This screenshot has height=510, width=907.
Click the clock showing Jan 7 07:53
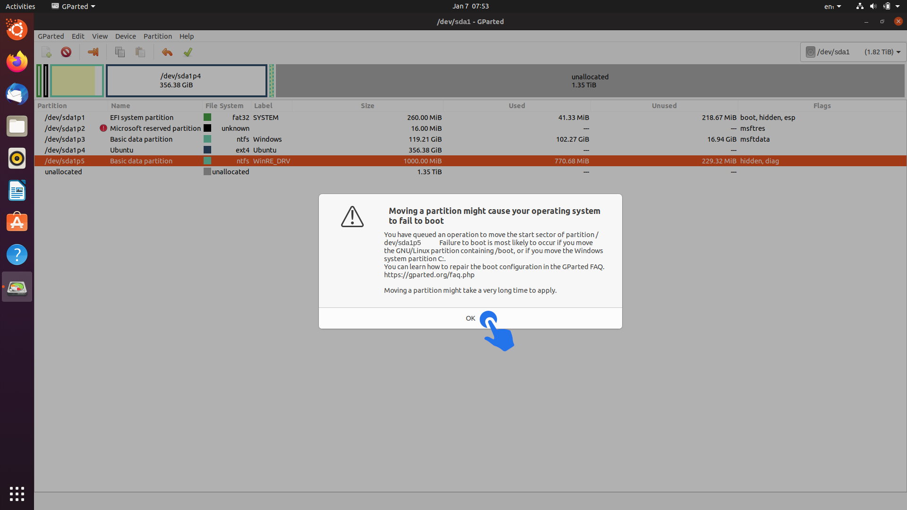pyautogui.click(x=471, y=6)
